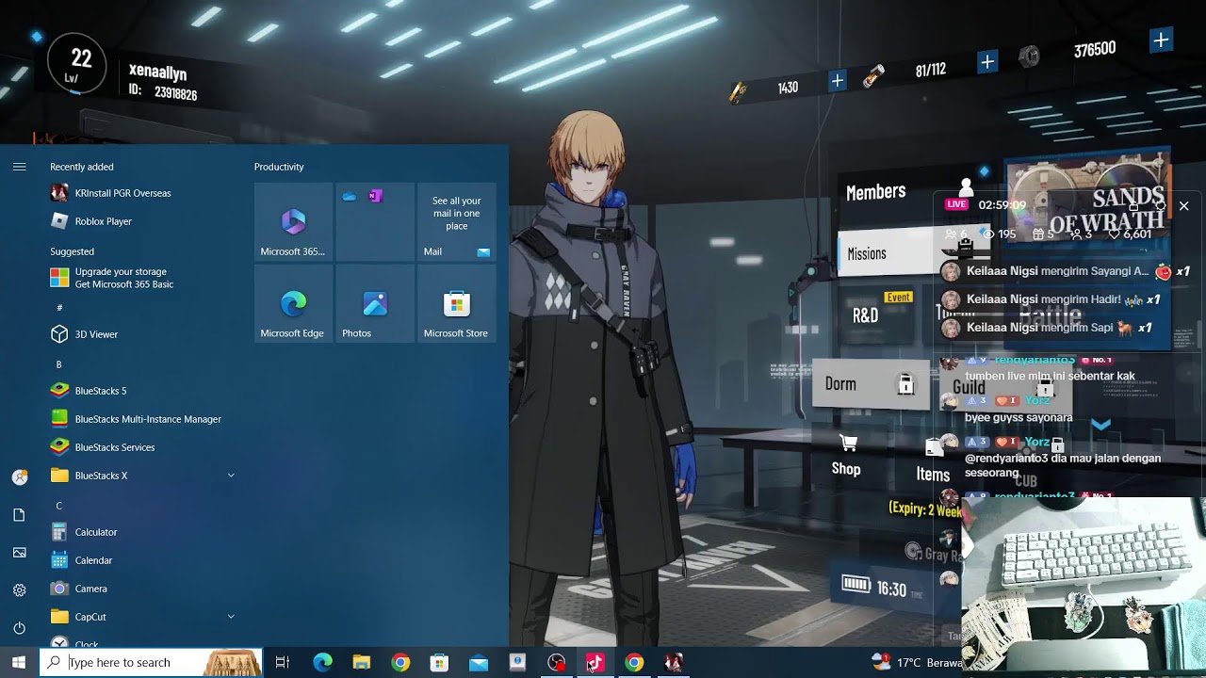The image size is (1206, 678).
Task: Open Settings gear in Start rail
Action: pyautogui.click(x=19, y=590)
